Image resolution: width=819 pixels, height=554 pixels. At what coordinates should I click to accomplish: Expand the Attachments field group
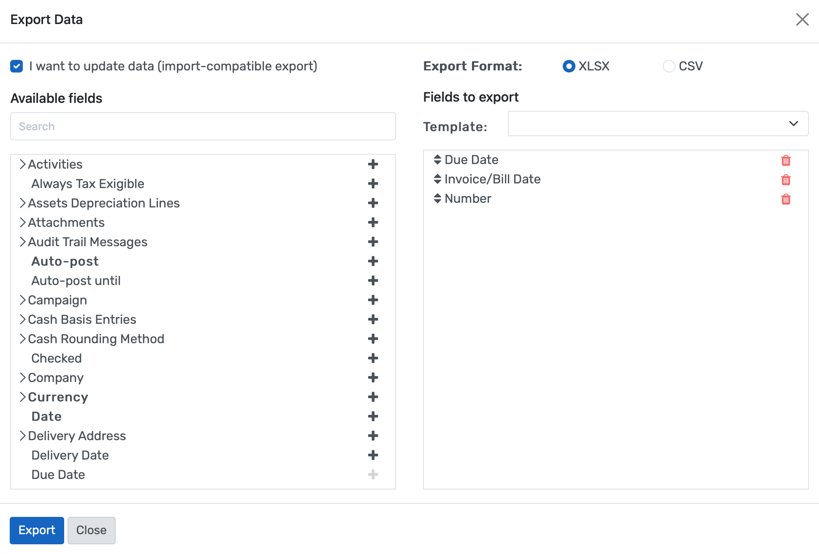click(x=23, y=222)
